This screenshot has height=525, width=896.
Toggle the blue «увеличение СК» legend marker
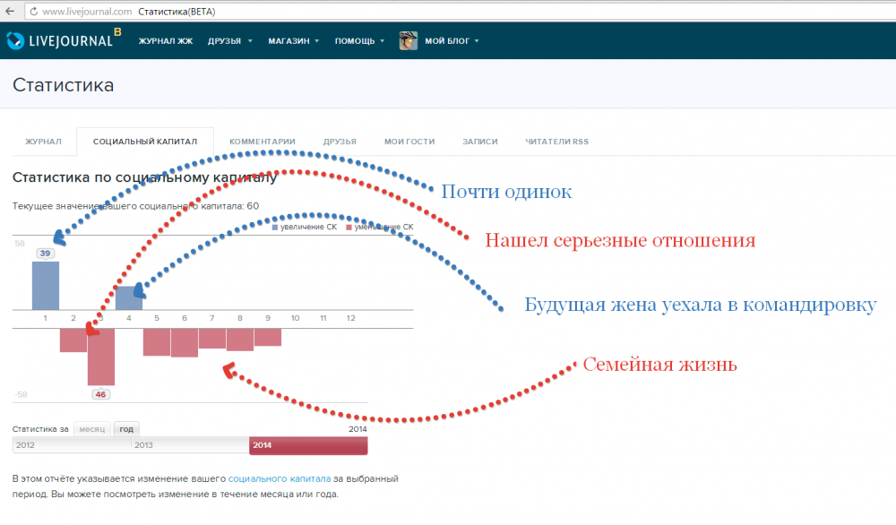pos(276,228)
